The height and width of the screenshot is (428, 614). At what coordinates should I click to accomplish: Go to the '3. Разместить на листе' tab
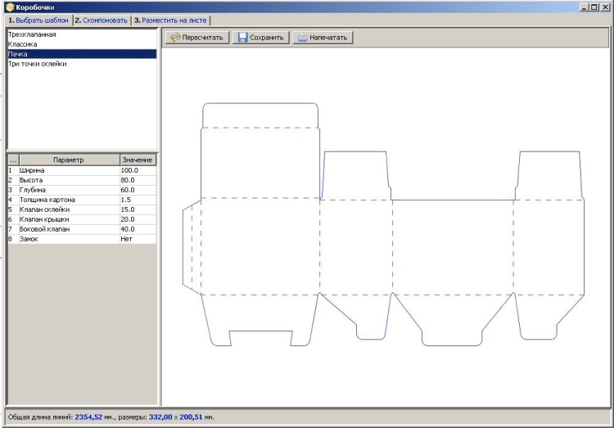click(170, 20)
